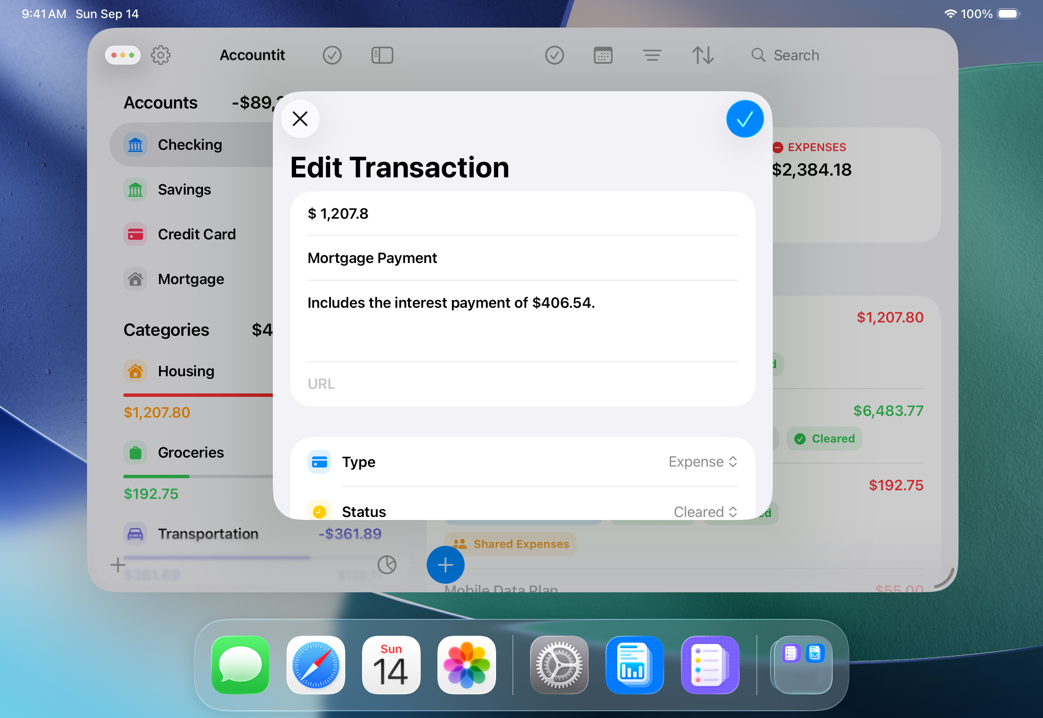Open the settings gear in Accountit toolbar
The height and width of the screenshot is (718, 1043).
pyautogui.click(x=160, y=56)
